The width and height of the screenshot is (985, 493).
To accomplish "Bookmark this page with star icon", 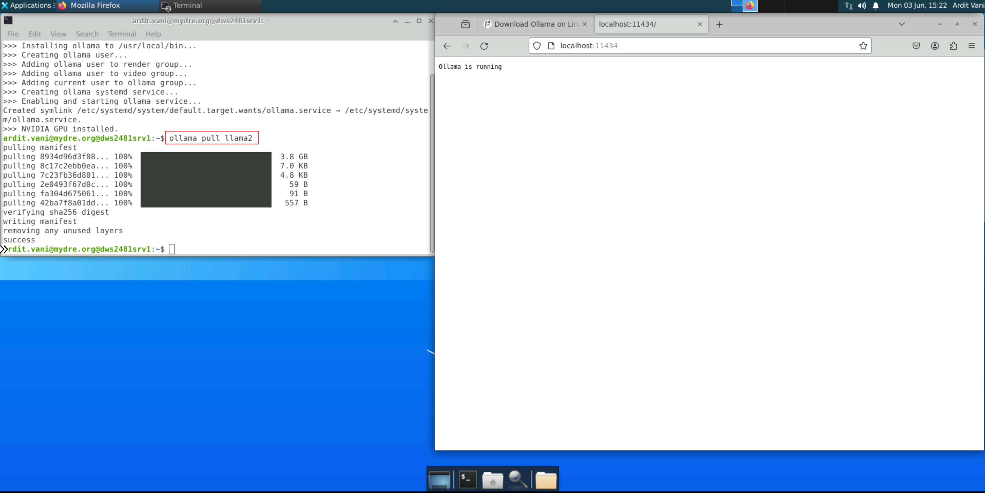I will (x=863, y=46).
